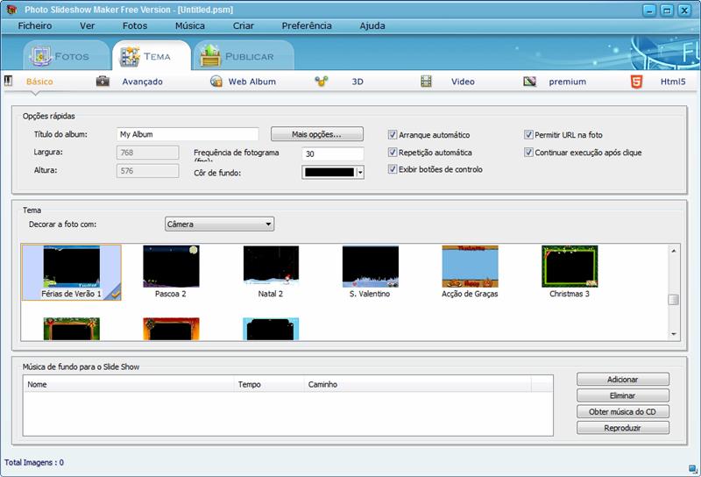This screenshot has height=477, width=701.
Task: Click the Título do album input field
Action: (188, 134)
